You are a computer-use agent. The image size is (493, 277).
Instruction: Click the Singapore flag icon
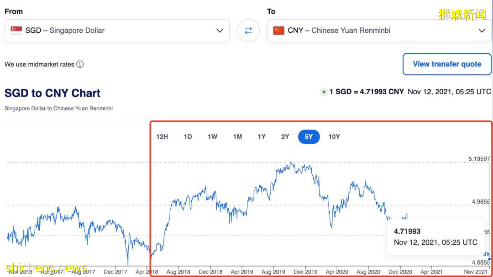click(x=16, y=31)
